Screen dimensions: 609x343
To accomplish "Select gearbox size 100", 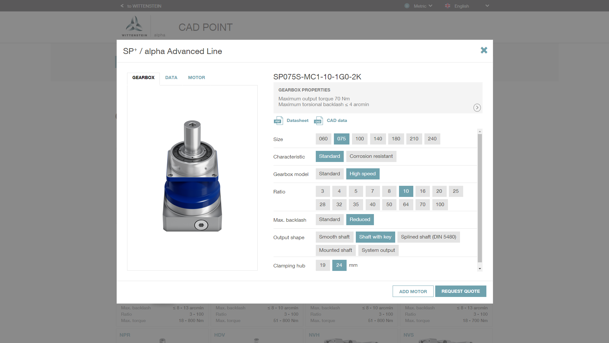I will [360, 139].
